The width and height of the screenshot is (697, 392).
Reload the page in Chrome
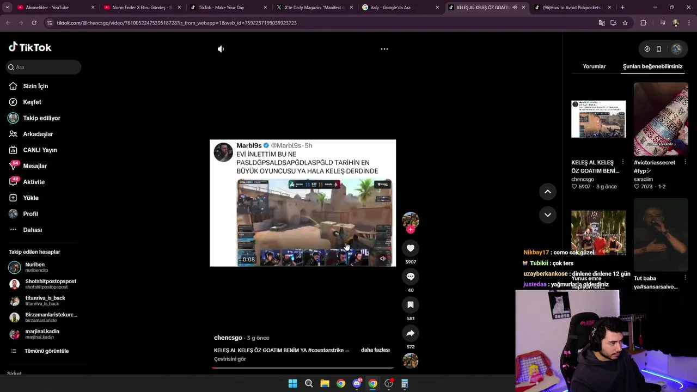34,23
